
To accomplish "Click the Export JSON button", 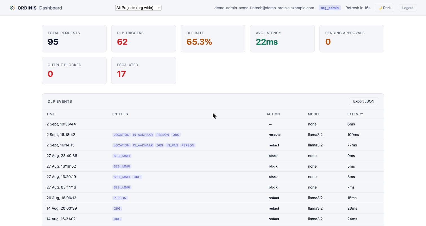I will 363,101.
